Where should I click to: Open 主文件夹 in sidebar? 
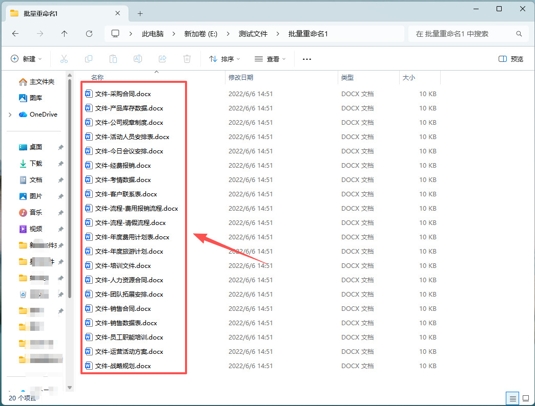point(36,82)
